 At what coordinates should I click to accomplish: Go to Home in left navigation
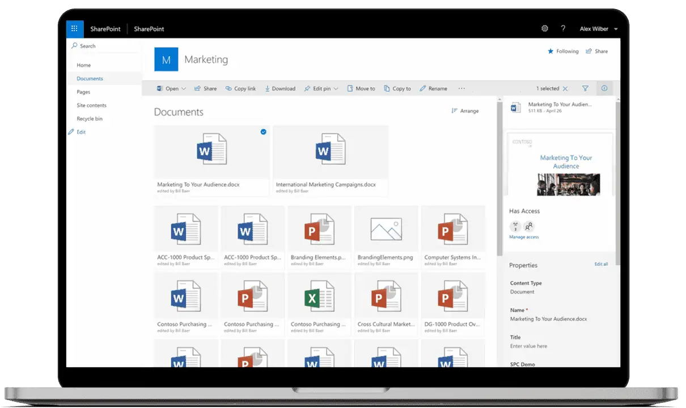pyautogui.click(x=84, y=65)
